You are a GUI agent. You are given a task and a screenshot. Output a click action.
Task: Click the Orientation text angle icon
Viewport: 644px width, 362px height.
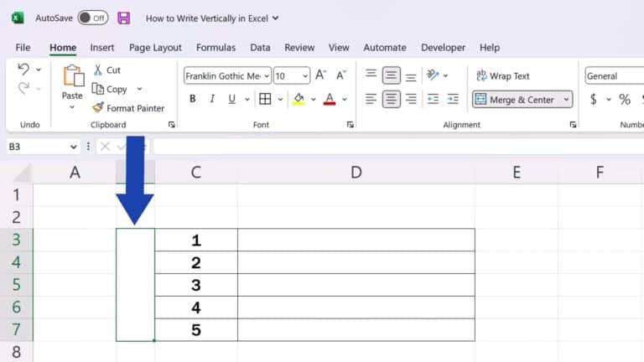pos(433,75)
